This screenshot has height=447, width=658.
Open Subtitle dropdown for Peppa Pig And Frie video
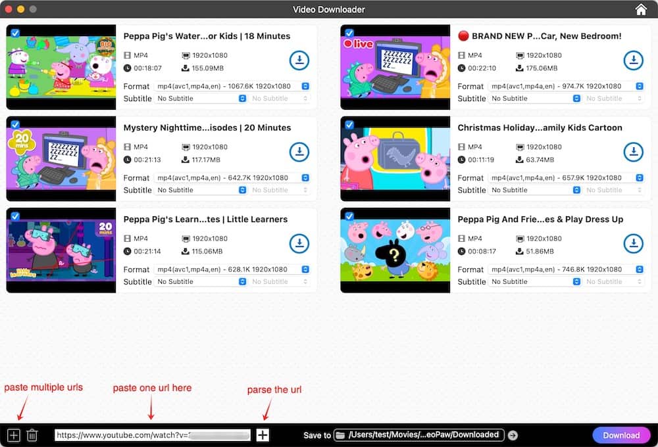pos(534,281)
